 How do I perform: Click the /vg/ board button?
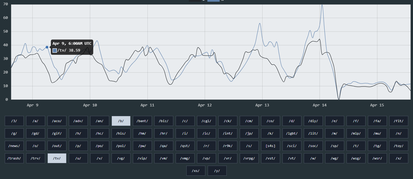[x=121, y=158]
